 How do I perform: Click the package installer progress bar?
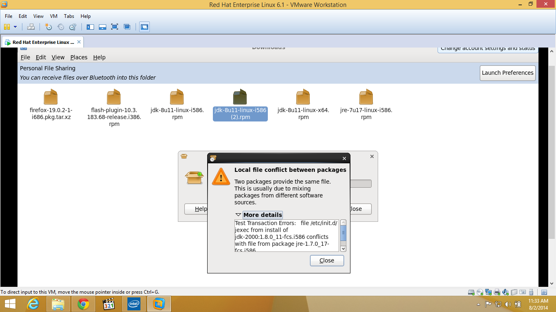point(361,184)
